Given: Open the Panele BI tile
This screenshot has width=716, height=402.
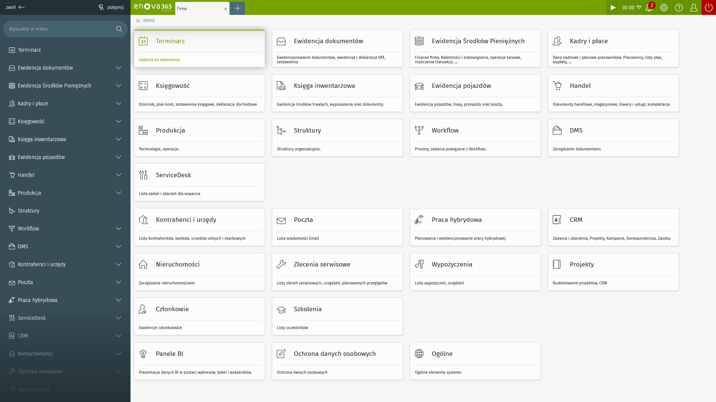Looking at the screenshot, I should (x=200, y=361).
